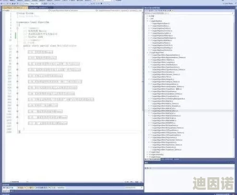Select the active Legal.Algorithm.MatrixCalculator tab

coord(14,8)
